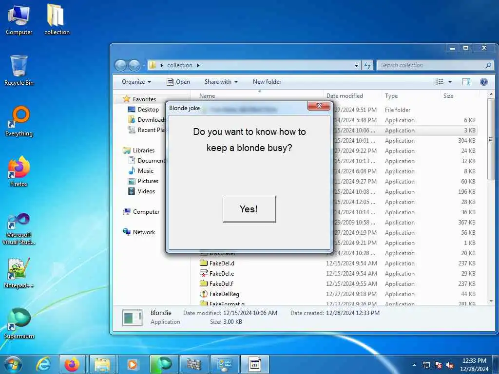Click the taskbar clock showing 12:33 PM
This screenshot has height=374, width=499.
474,365
